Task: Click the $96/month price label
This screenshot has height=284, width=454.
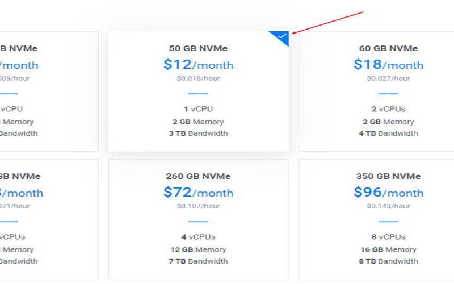Action: coord(388,193)
